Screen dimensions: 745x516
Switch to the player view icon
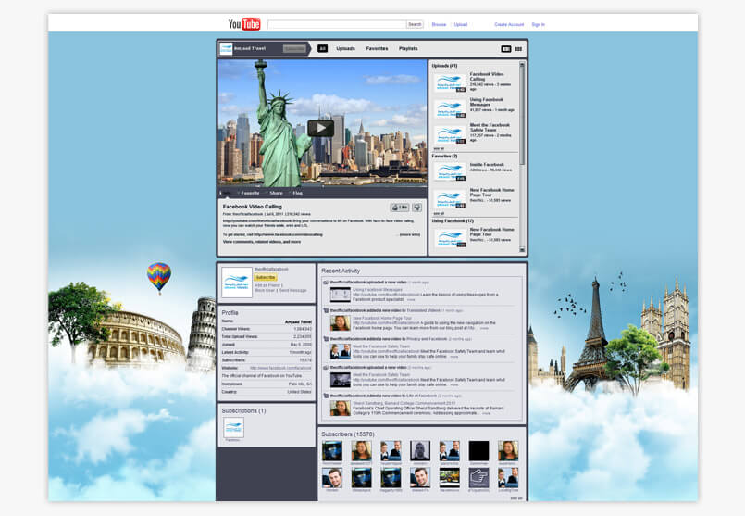click(506, 48)
